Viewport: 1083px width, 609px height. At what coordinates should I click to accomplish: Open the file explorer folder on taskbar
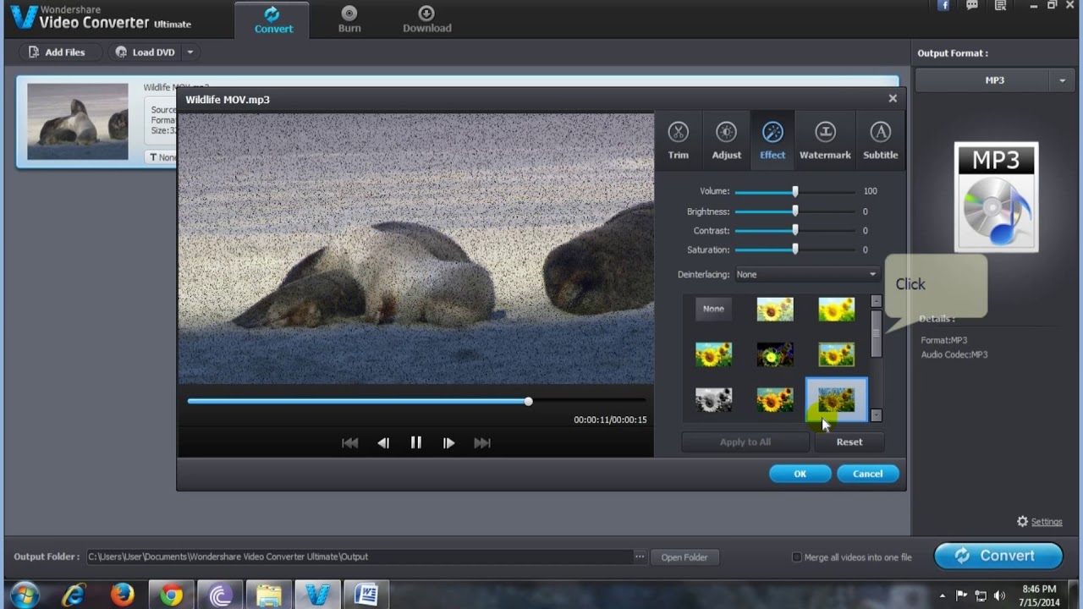coord(269,595)
